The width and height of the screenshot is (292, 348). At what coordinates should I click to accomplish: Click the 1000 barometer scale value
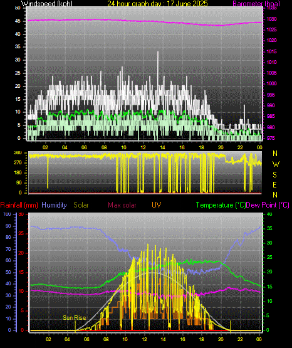pos(271,83)
